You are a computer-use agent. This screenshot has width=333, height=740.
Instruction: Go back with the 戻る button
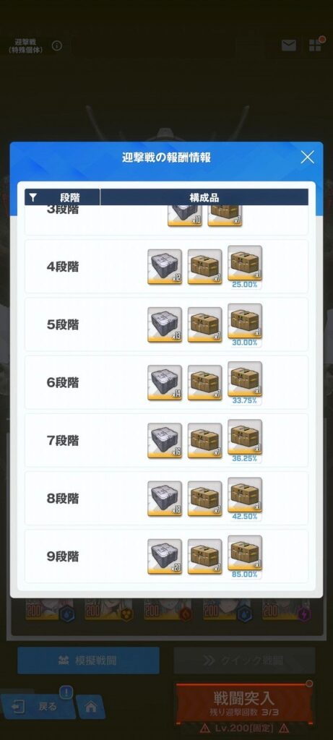click(x=37, y=706)
